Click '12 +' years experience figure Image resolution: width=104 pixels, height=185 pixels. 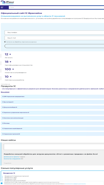[8, 54]
